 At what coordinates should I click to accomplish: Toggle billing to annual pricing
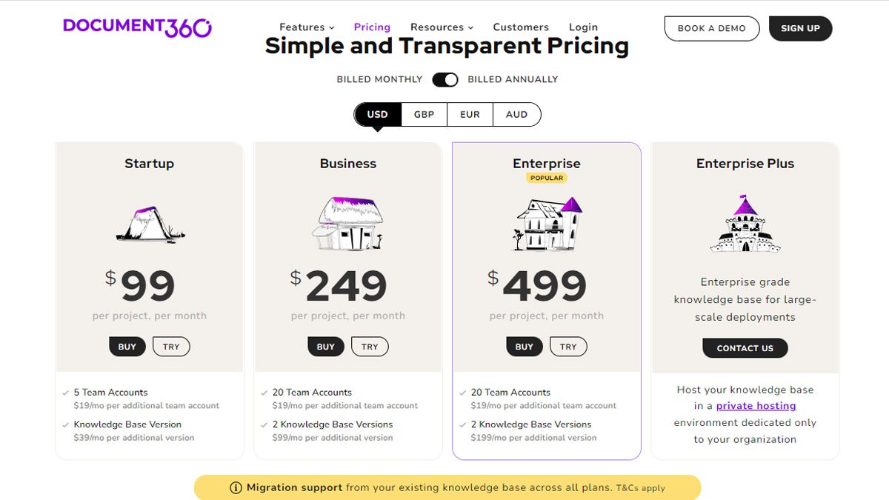[444, 79]
